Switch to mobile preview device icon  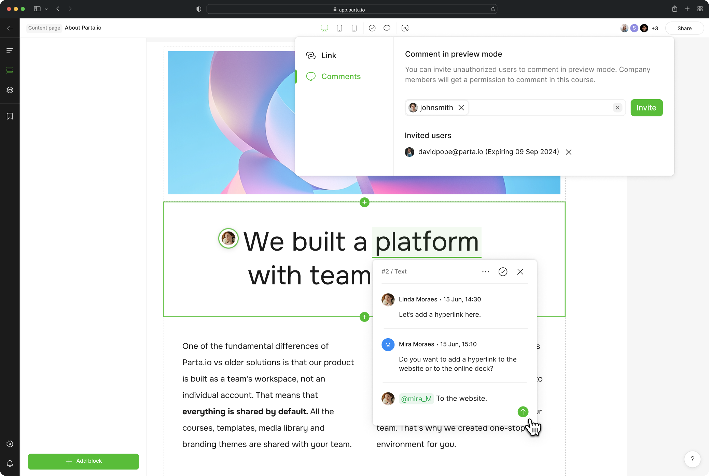pyautogui.click(x=354, y=28)
